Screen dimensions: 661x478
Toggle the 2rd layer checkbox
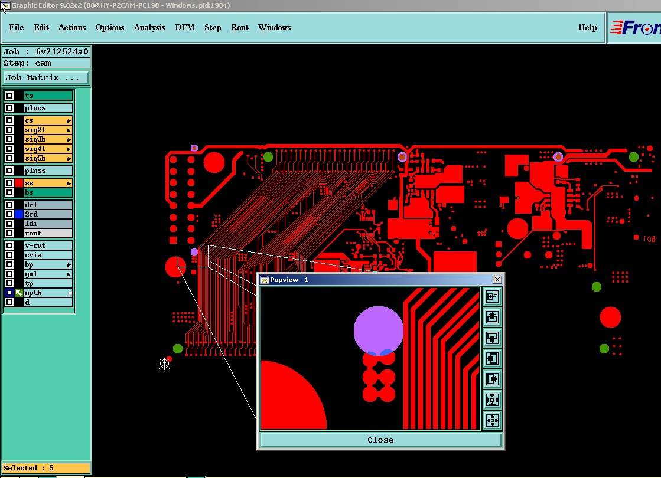pos(9,214)
